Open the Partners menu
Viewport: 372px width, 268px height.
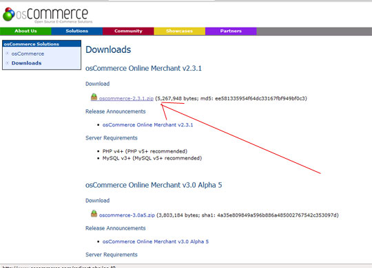coord(231,31)
